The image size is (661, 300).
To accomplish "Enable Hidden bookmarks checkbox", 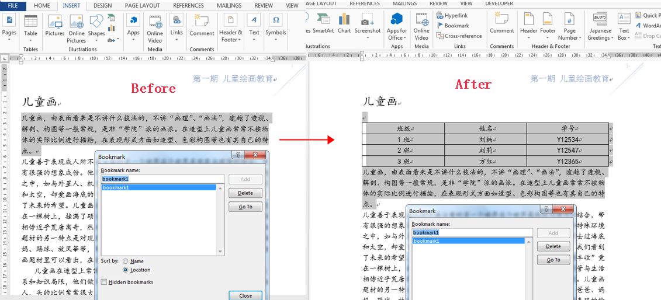I will [103, 282].
